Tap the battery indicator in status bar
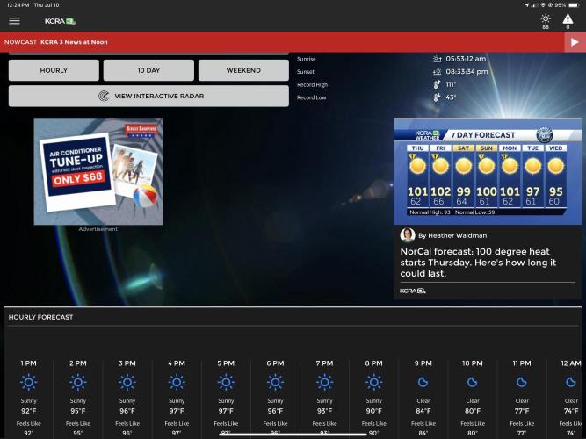Viewport: 586px width, 439px height. [574, 5]
